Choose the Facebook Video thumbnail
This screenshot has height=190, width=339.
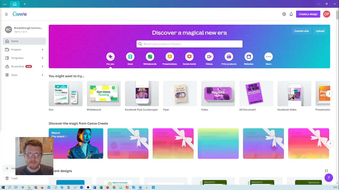295,94
